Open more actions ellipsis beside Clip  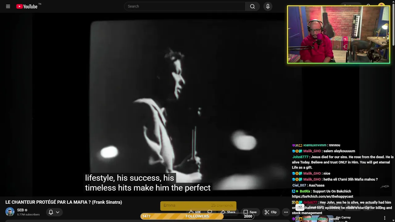coord(286,212)
